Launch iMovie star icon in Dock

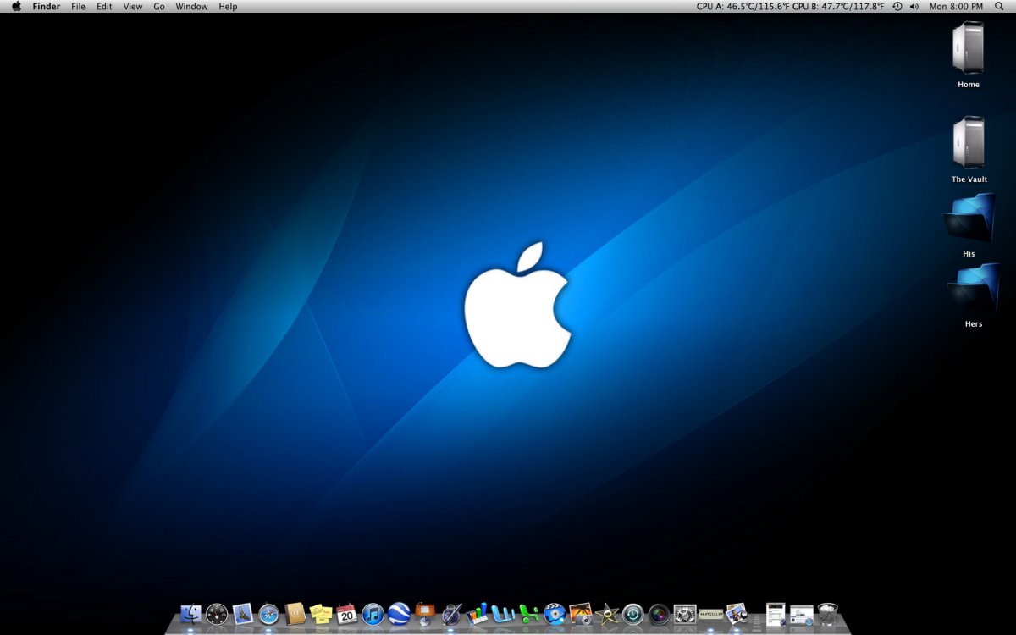(x=607, y=614)
